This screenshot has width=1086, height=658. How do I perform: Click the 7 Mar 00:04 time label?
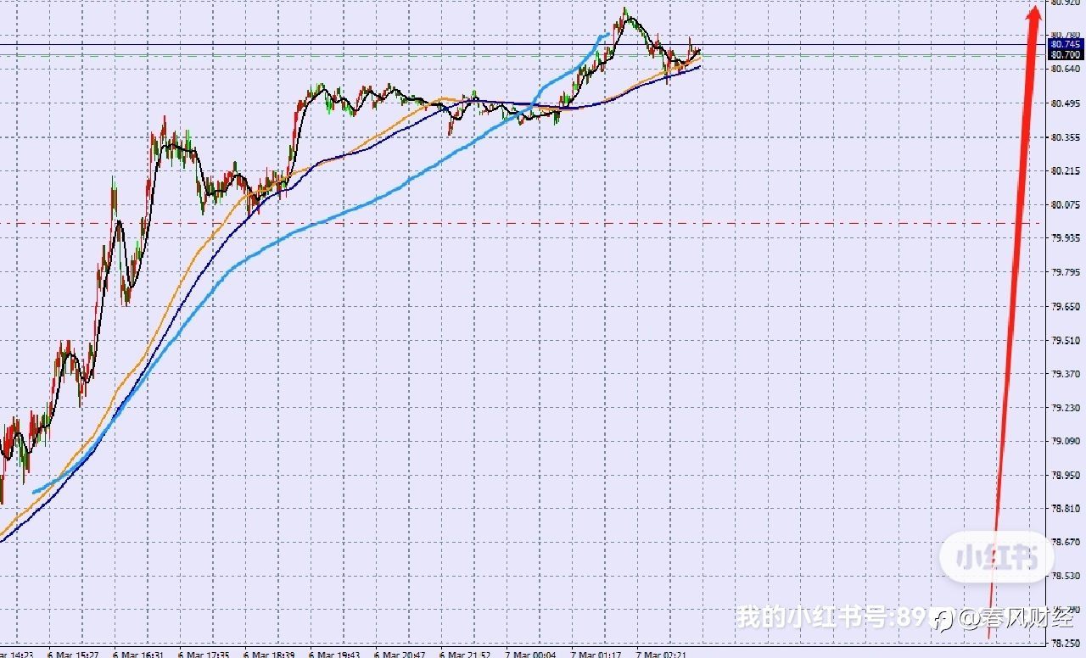coord(531,654)
